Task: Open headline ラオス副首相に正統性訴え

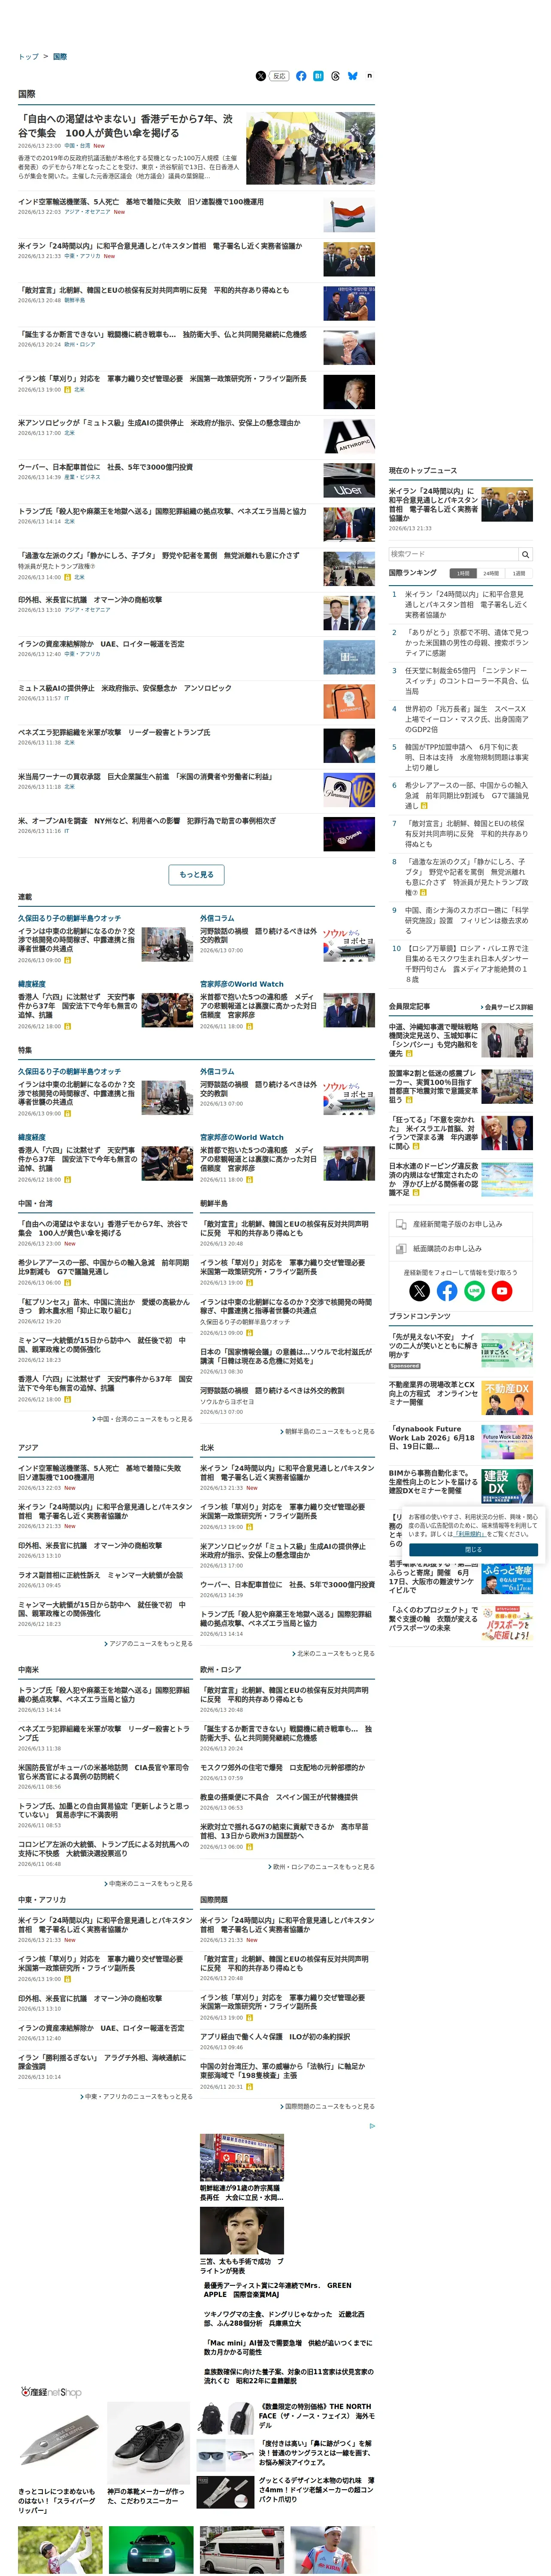Action: pos(101,1575)
